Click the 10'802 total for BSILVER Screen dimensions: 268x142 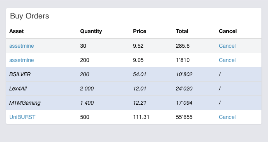(184, 74)
